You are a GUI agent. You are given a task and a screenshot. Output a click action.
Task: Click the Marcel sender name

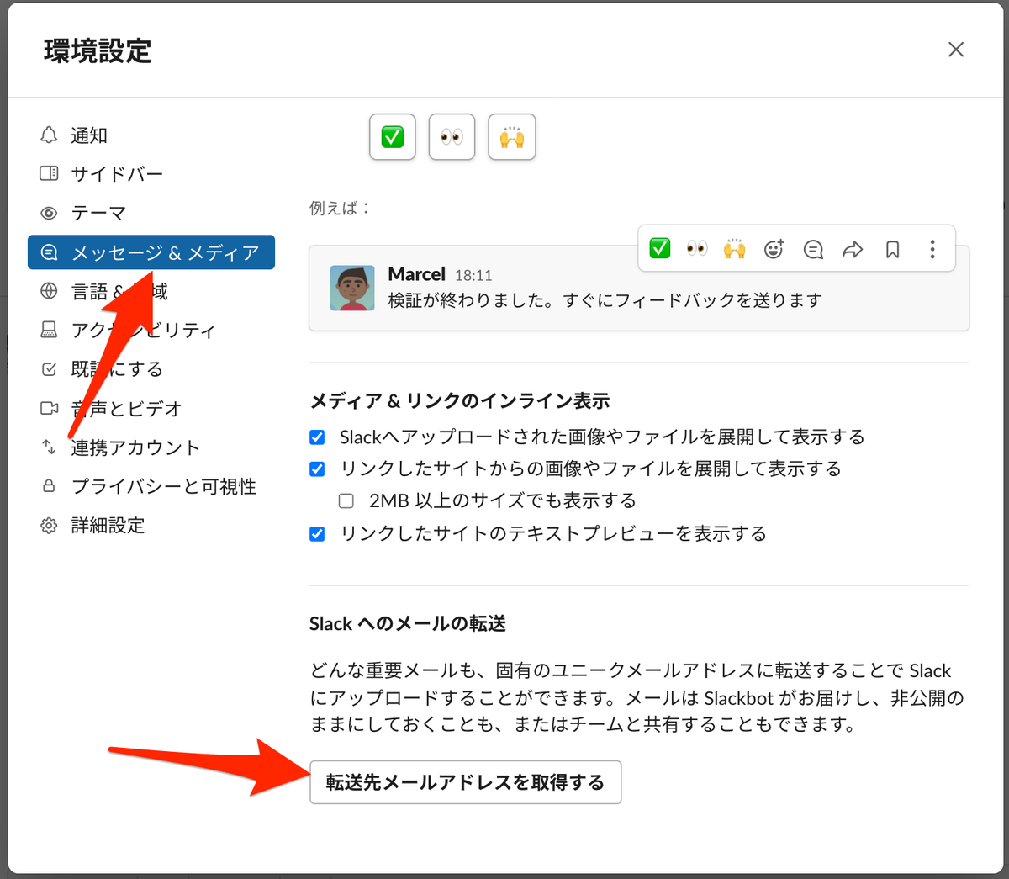(x=417, y=274)
